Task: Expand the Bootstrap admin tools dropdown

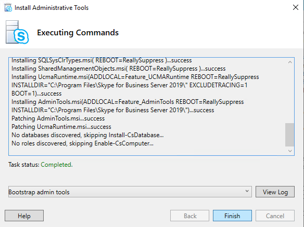Action: coord(130,192)
